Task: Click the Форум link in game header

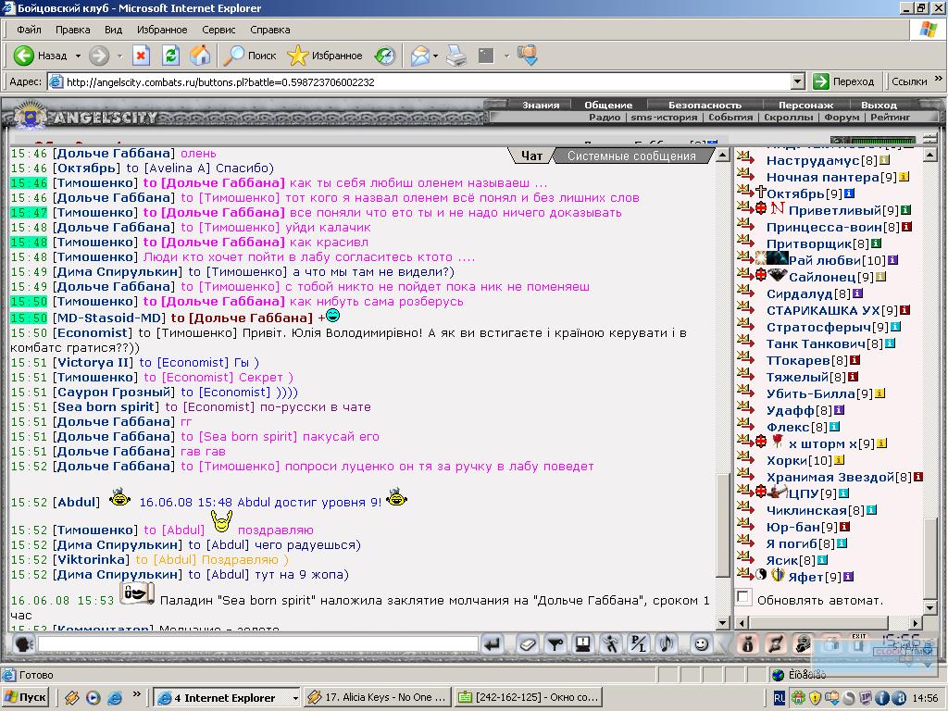Action: coord(842,118)
